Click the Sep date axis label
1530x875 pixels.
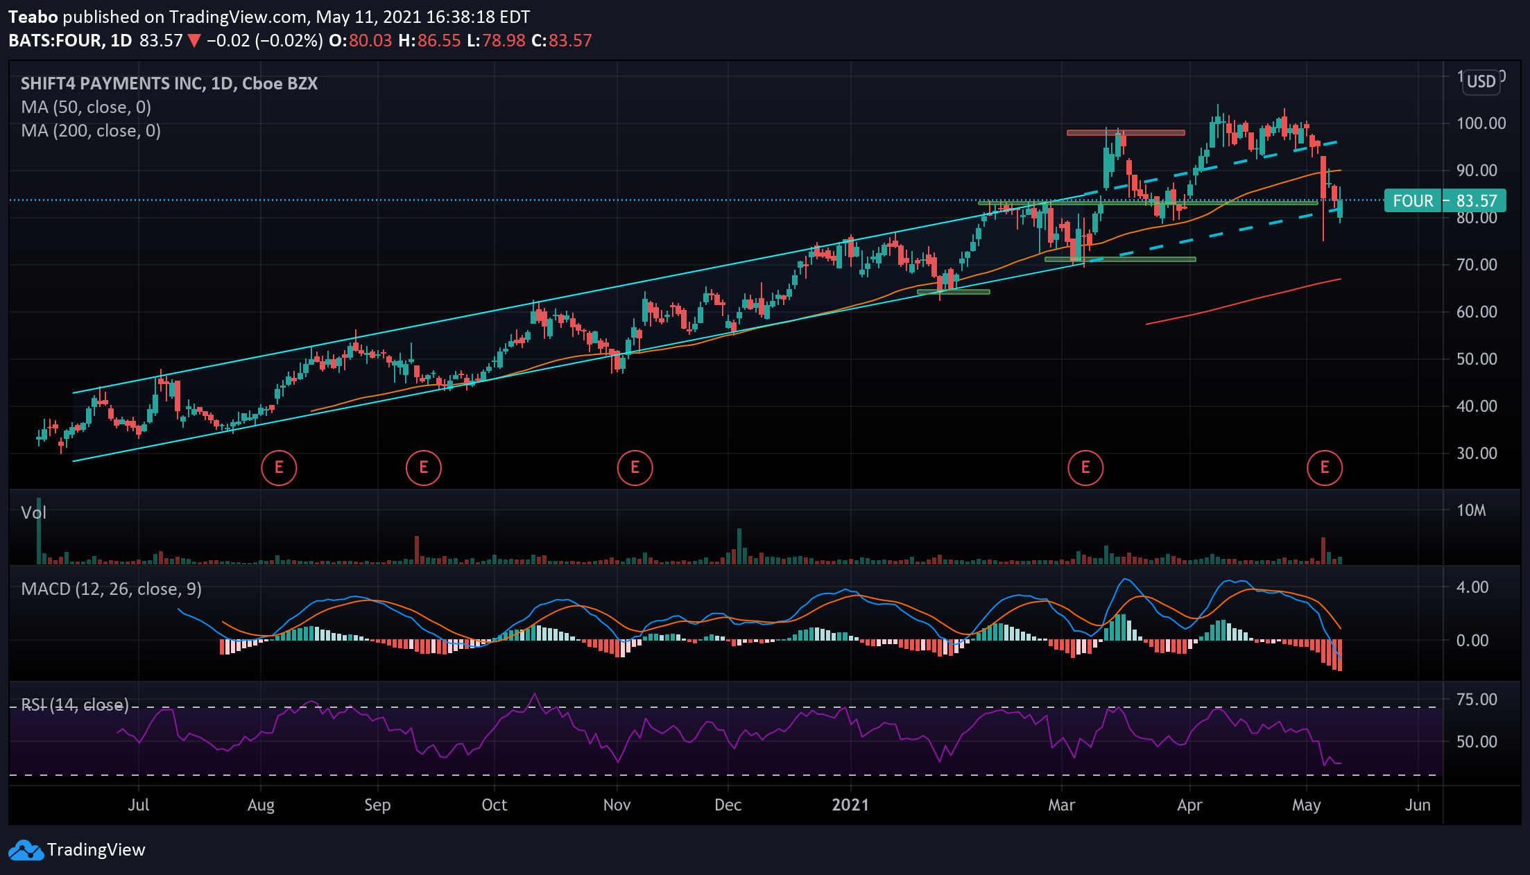click(377, 805)
